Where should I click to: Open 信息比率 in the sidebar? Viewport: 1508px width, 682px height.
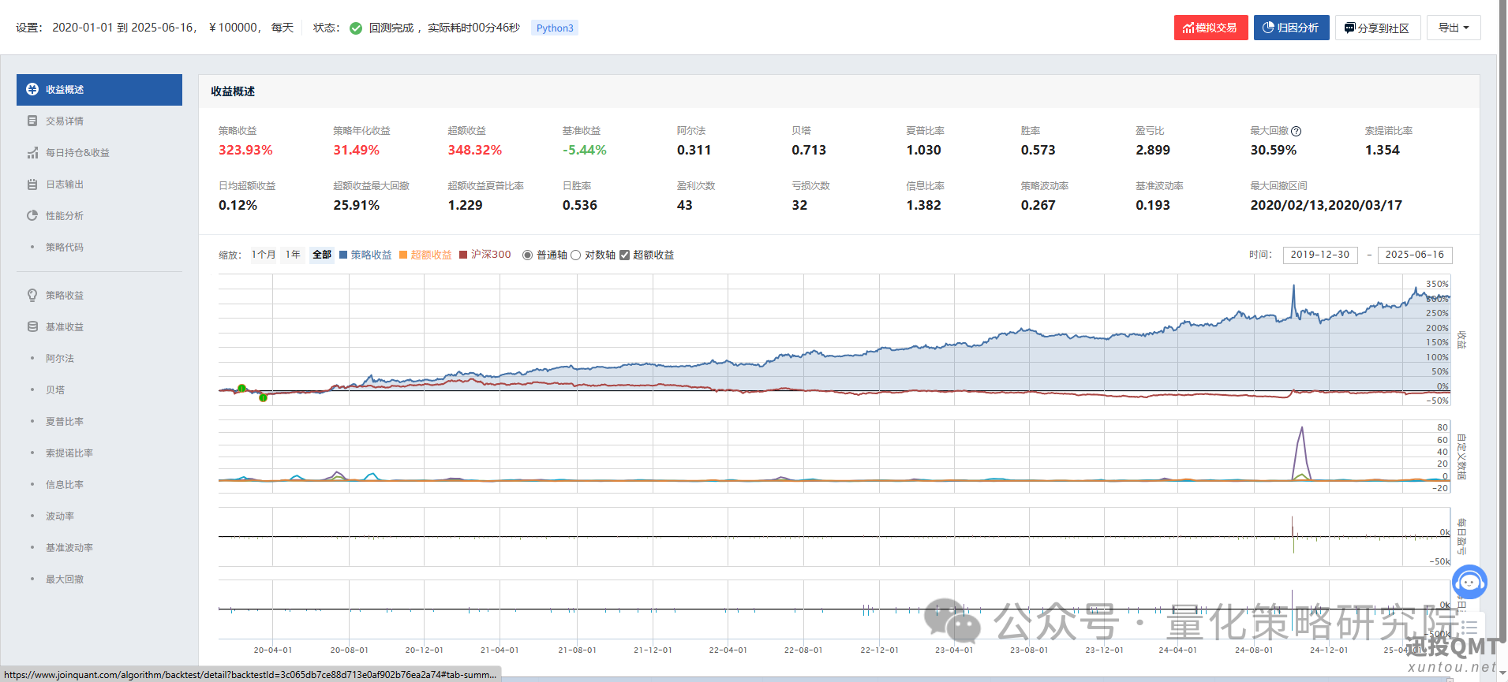[64, 485]
